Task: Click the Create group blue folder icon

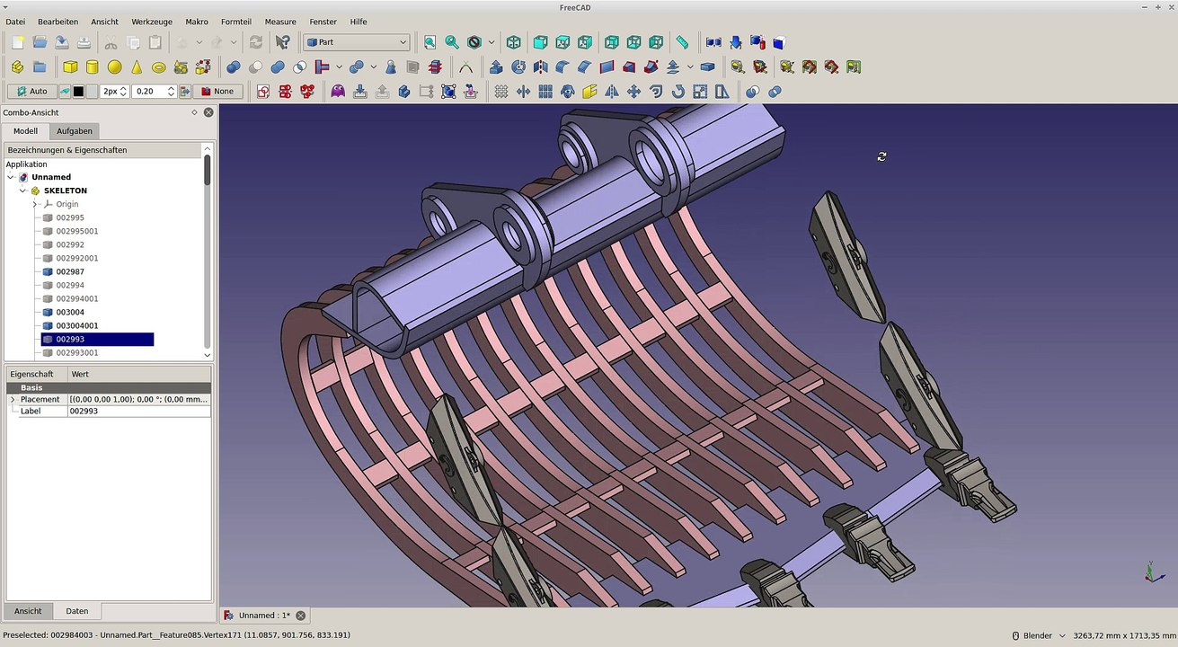Action: (x=40, y=66)
